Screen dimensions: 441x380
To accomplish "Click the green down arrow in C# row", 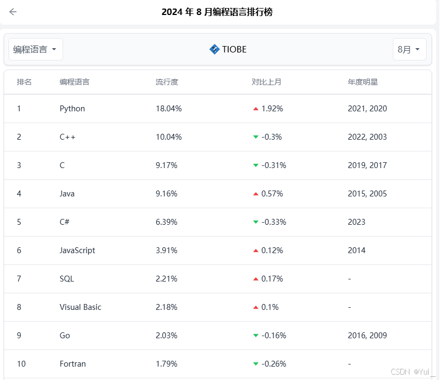I will [x=256, y=222].
